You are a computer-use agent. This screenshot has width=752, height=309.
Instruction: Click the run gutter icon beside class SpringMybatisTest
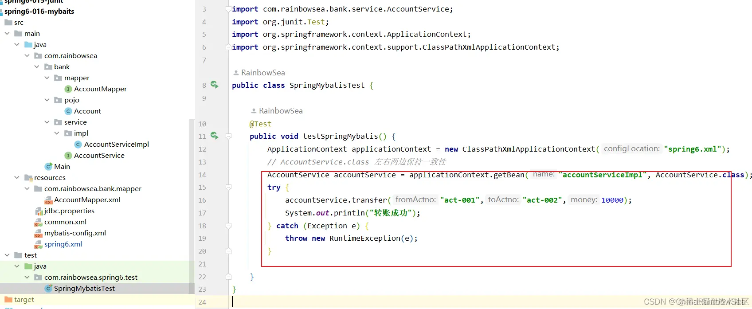click(x=215, y=85)
